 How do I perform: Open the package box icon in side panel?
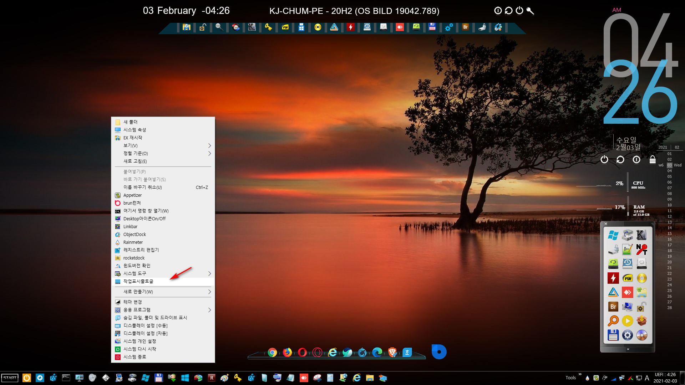(641, 321)
